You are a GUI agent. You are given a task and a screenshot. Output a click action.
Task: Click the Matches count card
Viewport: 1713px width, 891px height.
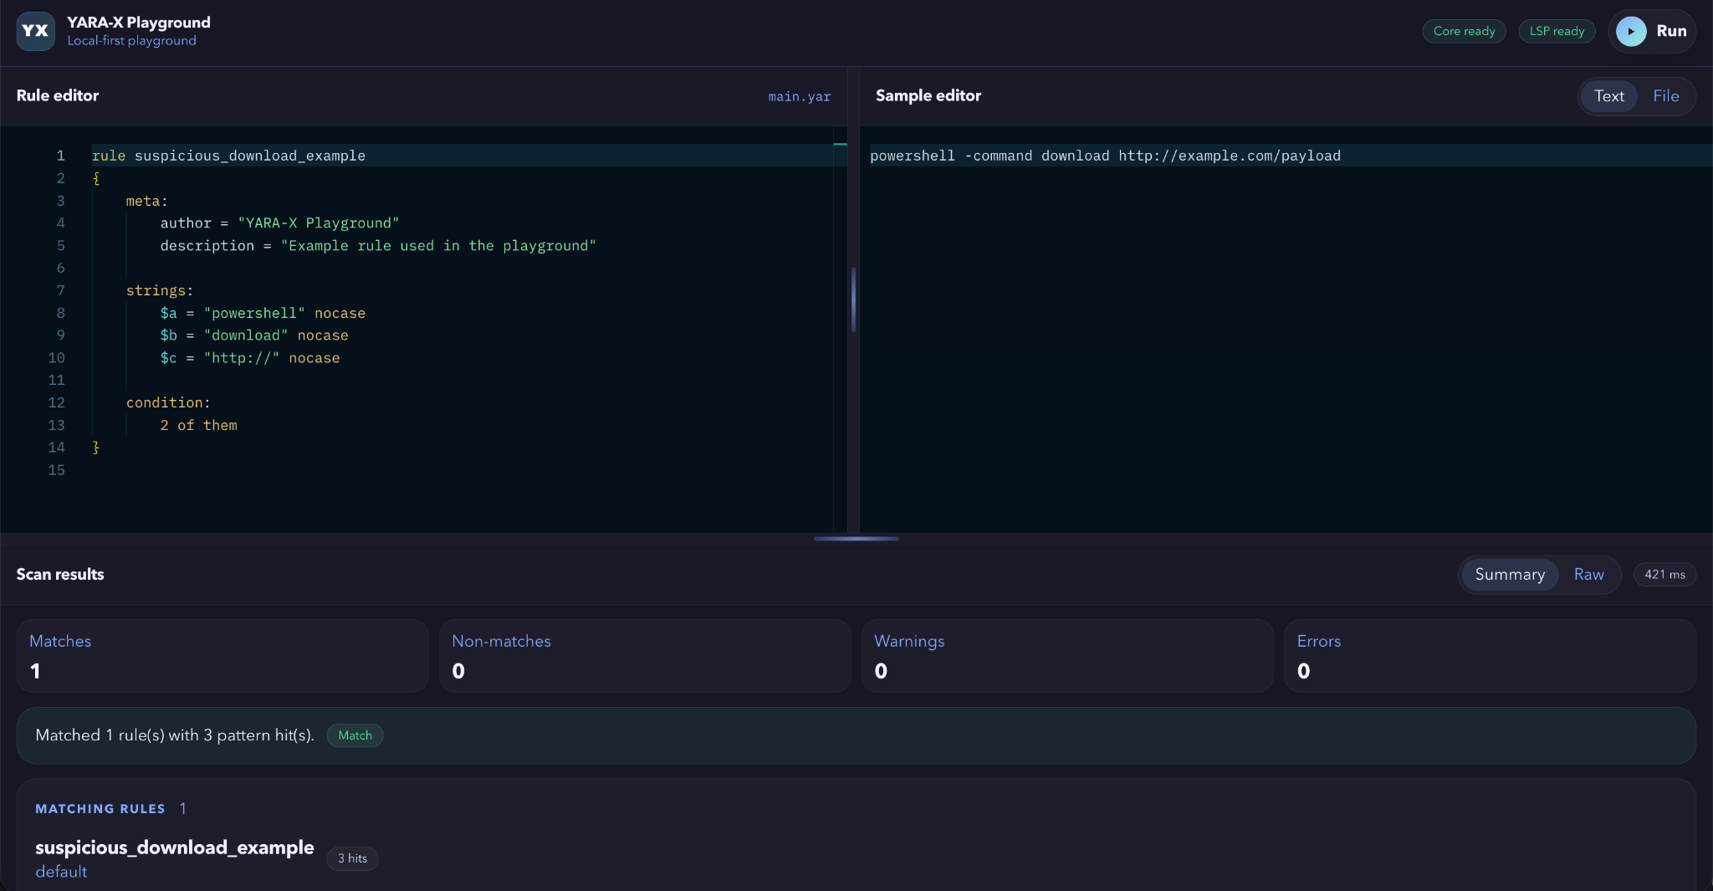point(222,656)
